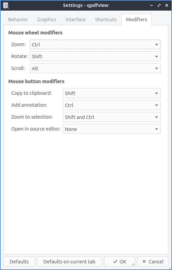Viewport: 172px width, 270px height.
Task: Maximize the Settings window
Action: click(x=159, y=5)
